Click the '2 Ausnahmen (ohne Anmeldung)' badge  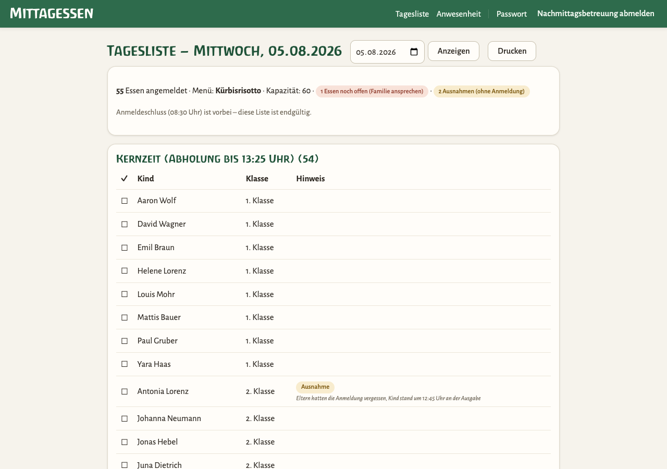click(481, 91)
